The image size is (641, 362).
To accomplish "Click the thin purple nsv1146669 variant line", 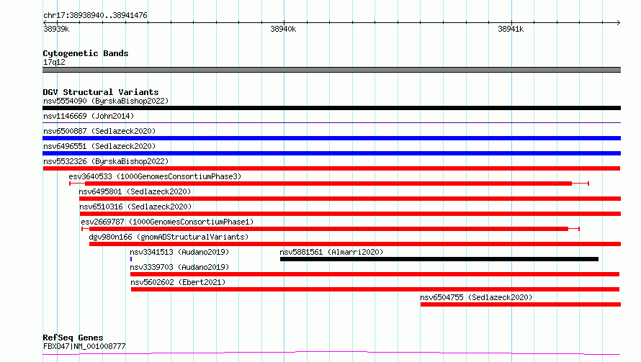I will pyautogui.click(x=331, y=122).
